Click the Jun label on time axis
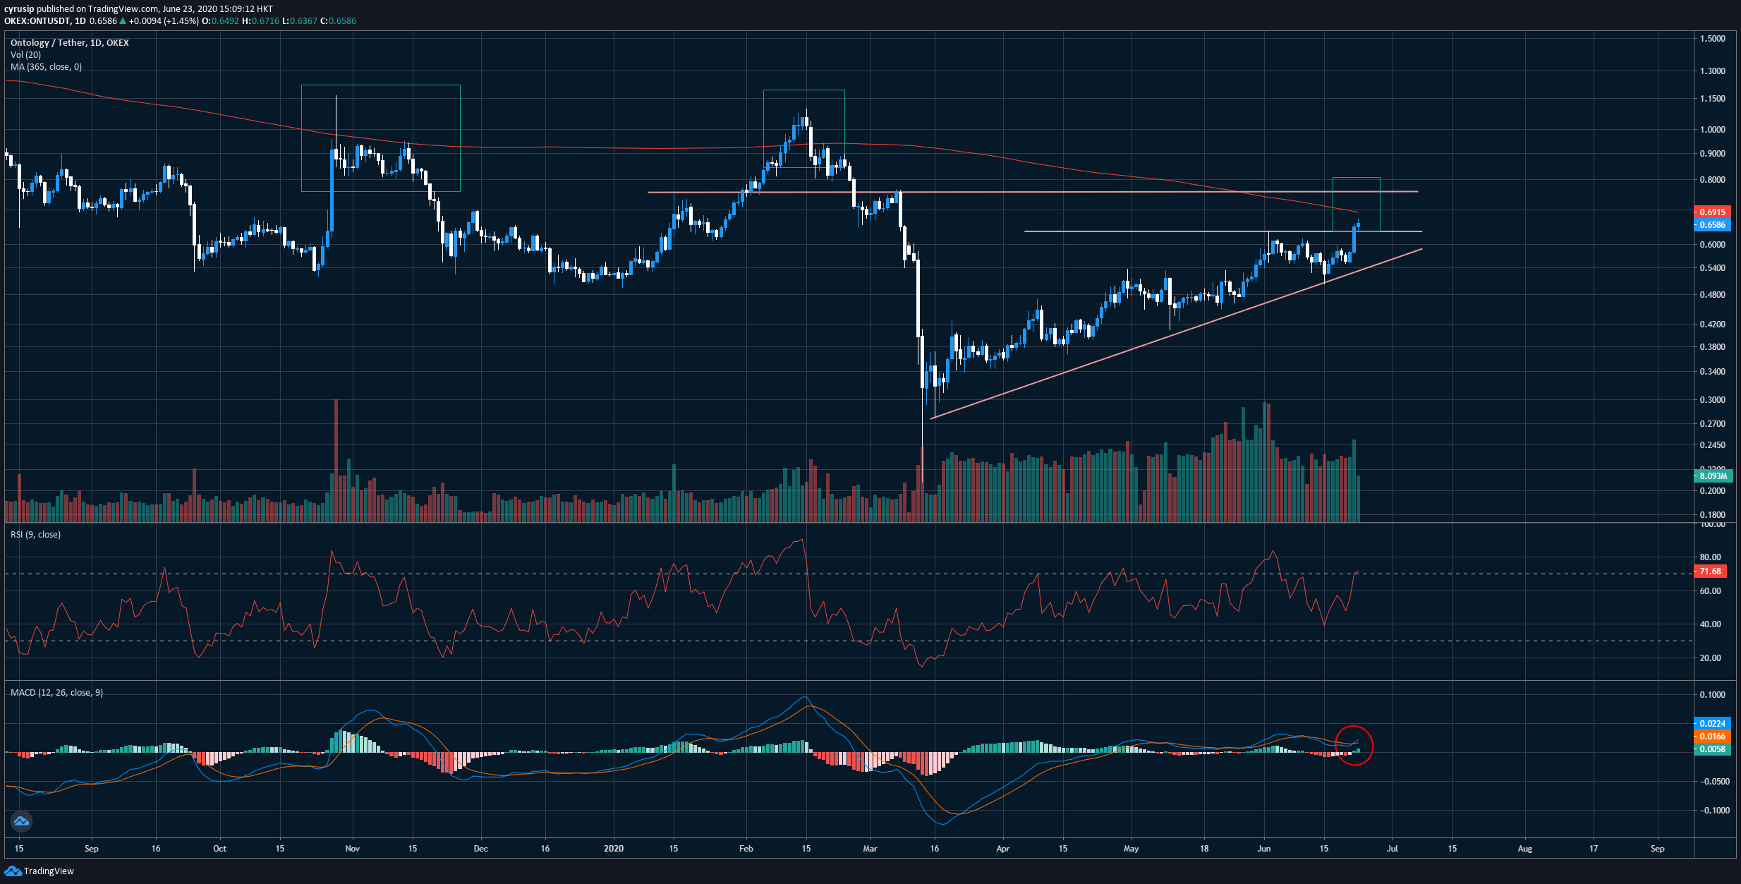Screen dimensions: 1741x884 pyautogui.click(x=1264, y=849)
